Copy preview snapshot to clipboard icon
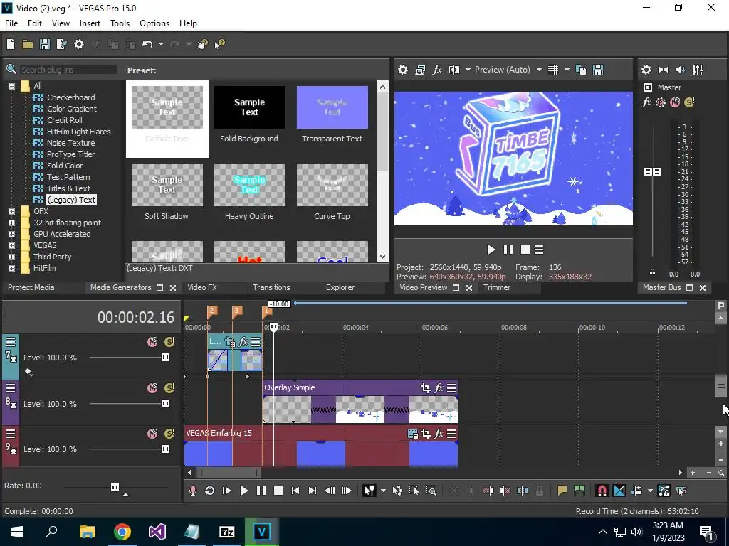Screen dimensions: 729x546 tap(581, 70)
